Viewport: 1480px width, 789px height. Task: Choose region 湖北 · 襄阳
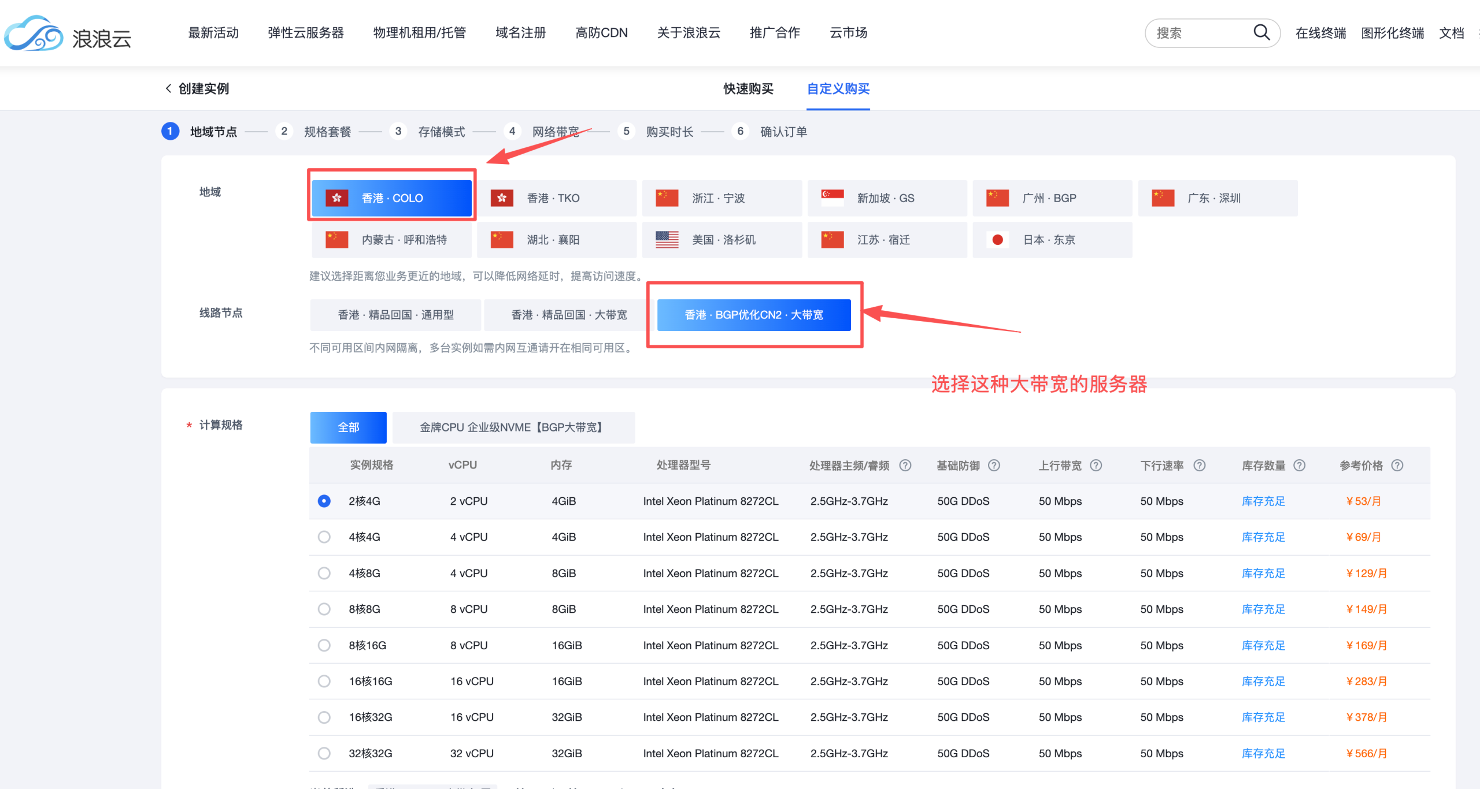click(557, 240)
